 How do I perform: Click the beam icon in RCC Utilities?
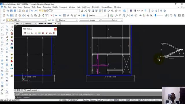coord(28,33)
